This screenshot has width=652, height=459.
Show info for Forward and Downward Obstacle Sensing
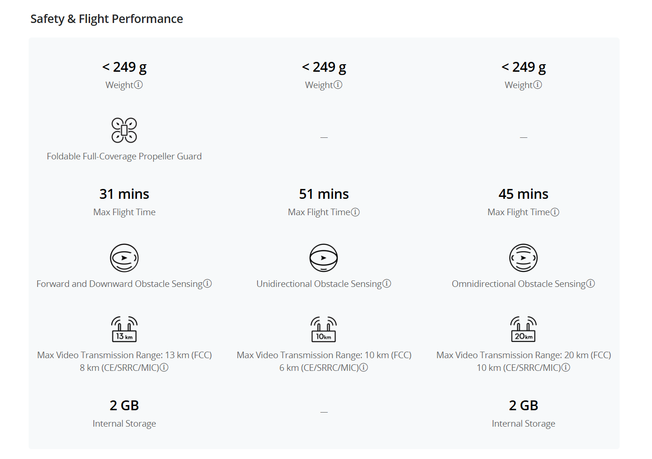(207, 284)
